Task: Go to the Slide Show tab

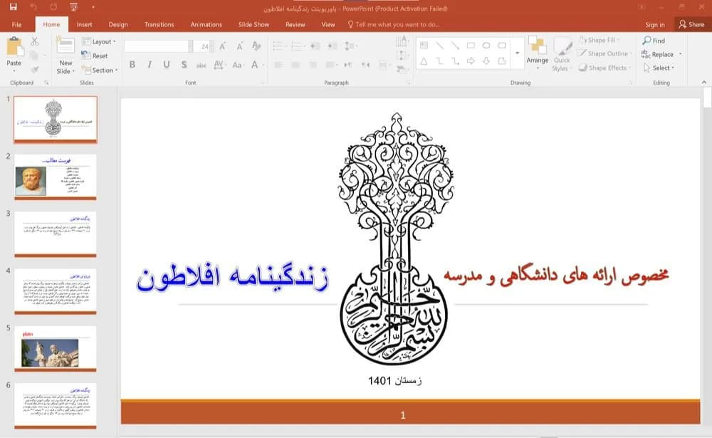Action: click(254, 24)
